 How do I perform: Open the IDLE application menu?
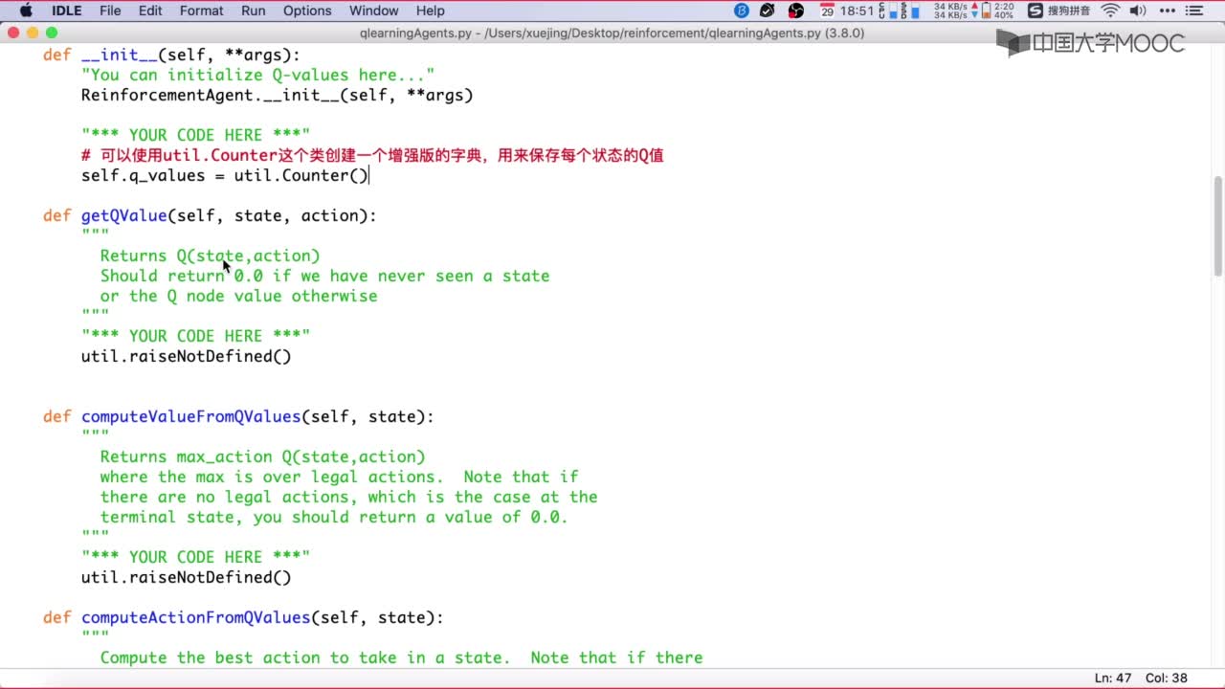[x=66, y=11]
